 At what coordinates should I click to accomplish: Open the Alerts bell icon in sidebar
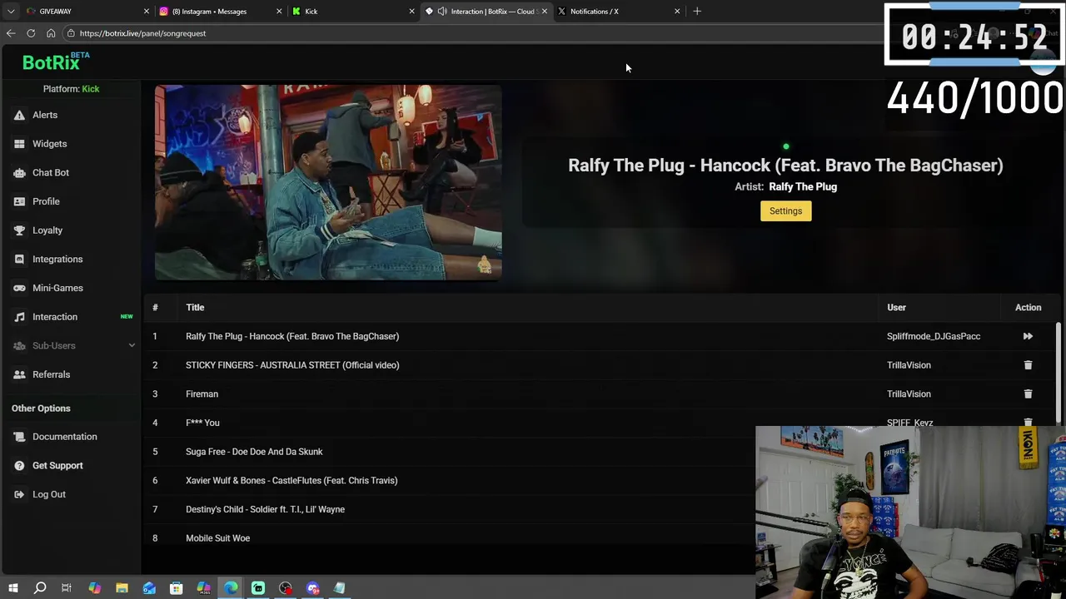pyautogui.click(x=19, y=115)
